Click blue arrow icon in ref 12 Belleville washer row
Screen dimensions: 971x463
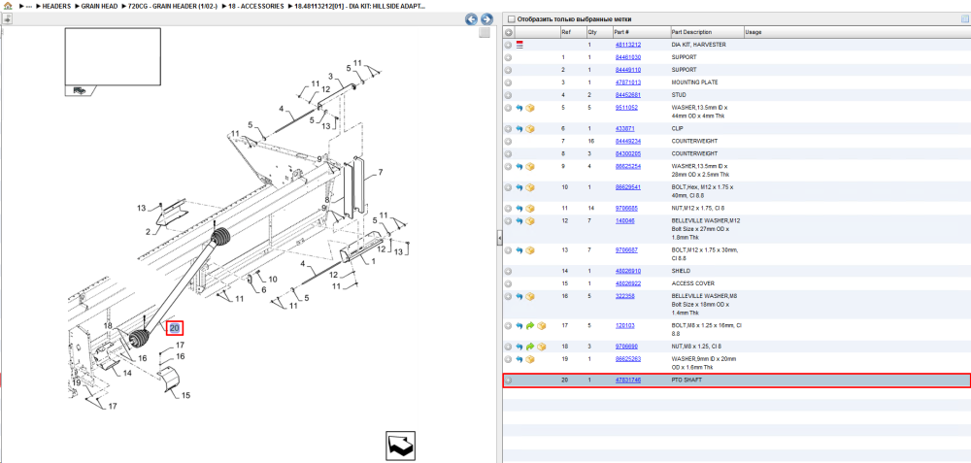(519, 221)
